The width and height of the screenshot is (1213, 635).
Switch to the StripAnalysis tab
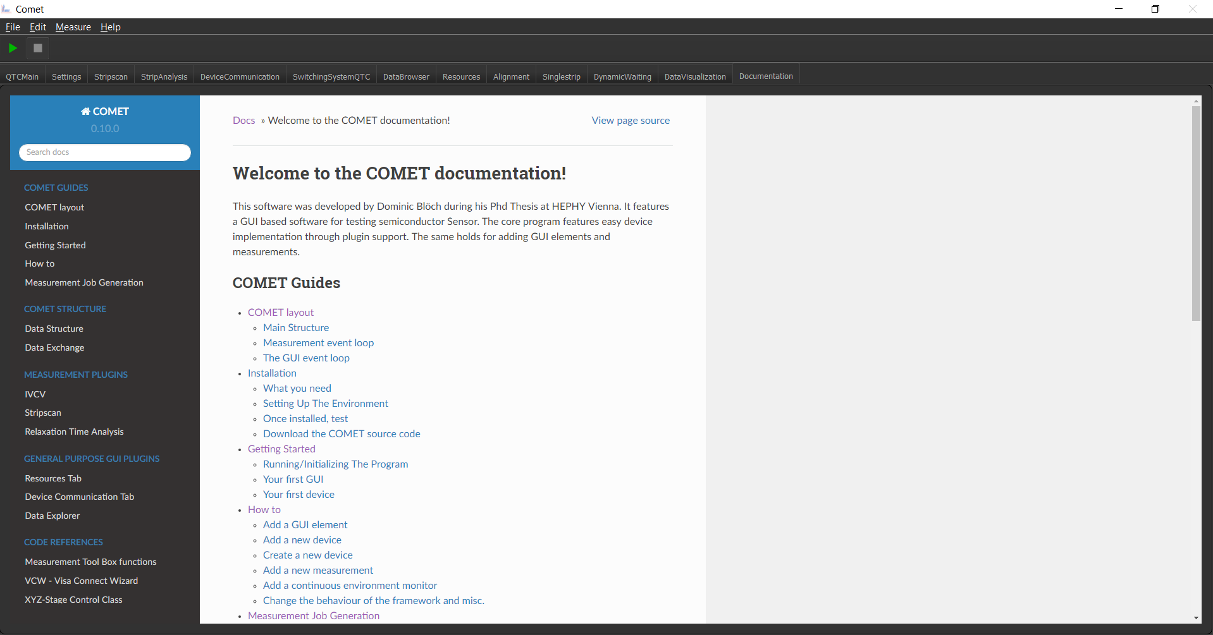(164, 76)
